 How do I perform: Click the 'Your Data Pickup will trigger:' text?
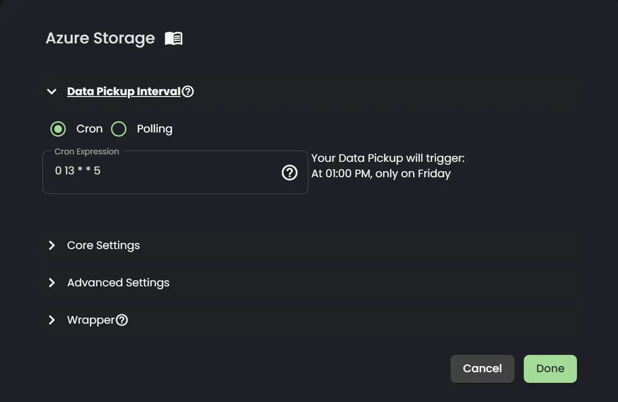point(388,159)
